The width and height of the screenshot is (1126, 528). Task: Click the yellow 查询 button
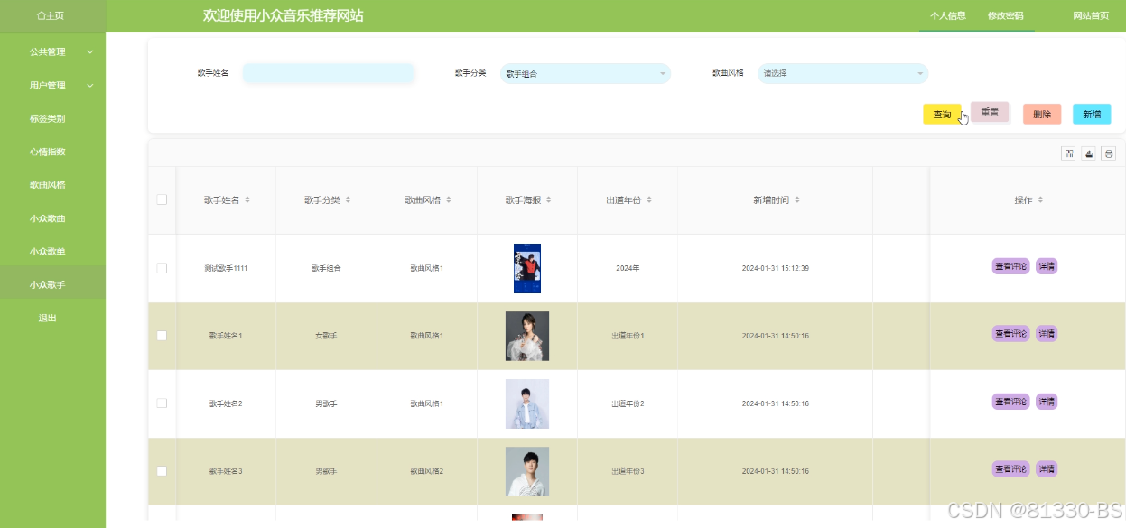942,115
